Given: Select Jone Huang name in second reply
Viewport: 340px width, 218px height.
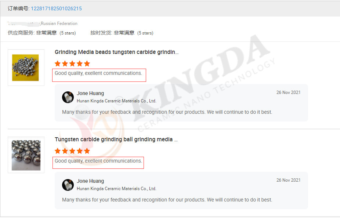Looking at the screenshot, I should [x=90, y=181].
